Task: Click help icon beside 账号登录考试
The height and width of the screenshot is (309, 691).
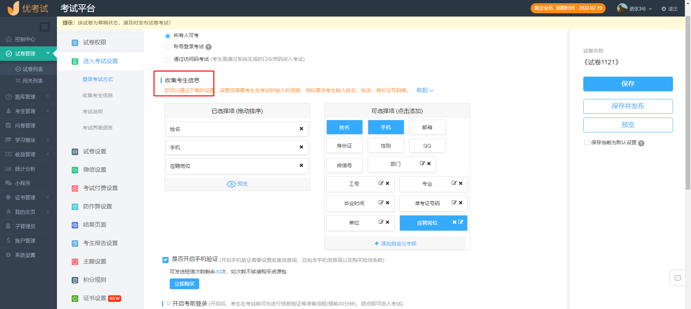Action: 209,47
